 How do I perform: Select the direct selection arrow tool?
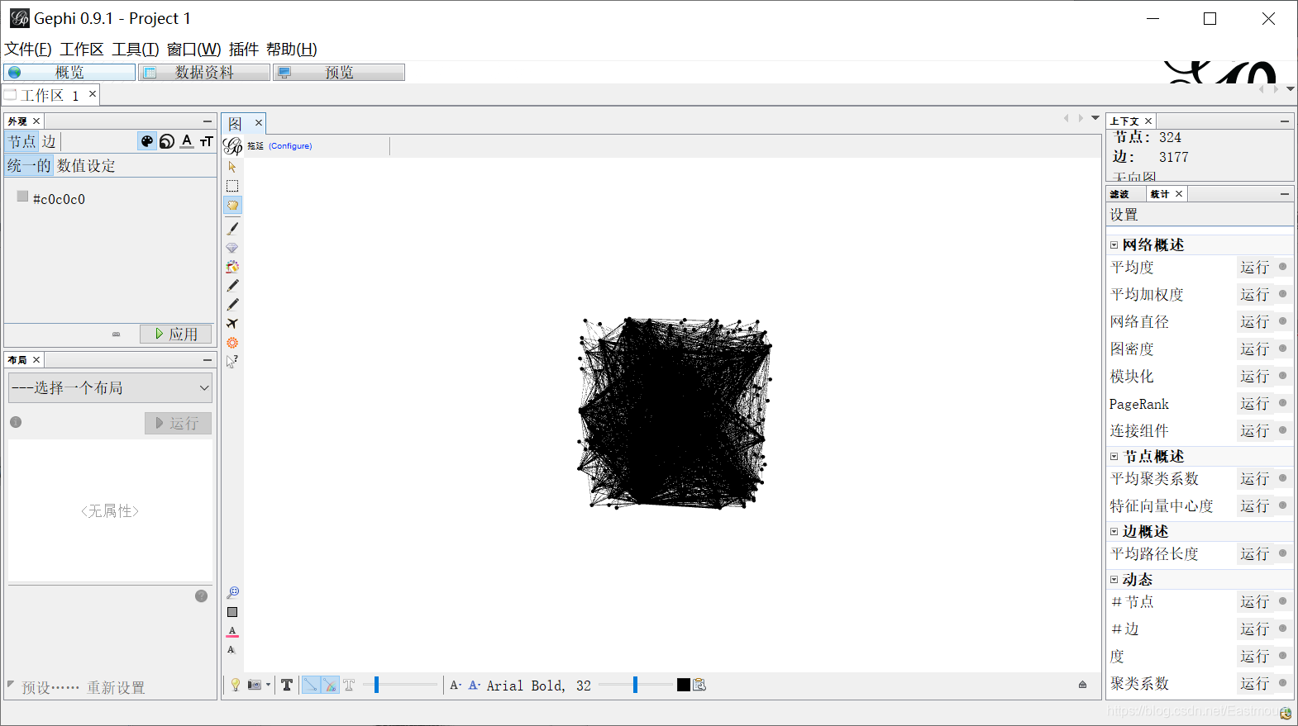(232, 167)
